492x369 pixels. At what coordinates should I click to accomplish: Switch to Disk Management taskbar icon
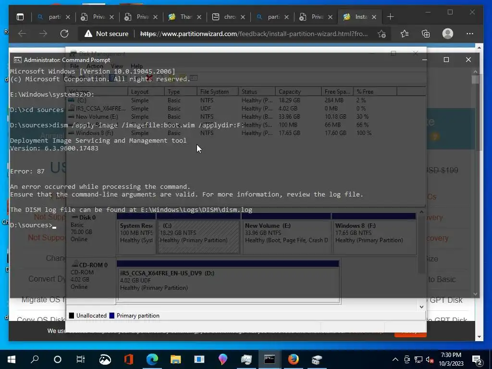[x=317, y=359]
